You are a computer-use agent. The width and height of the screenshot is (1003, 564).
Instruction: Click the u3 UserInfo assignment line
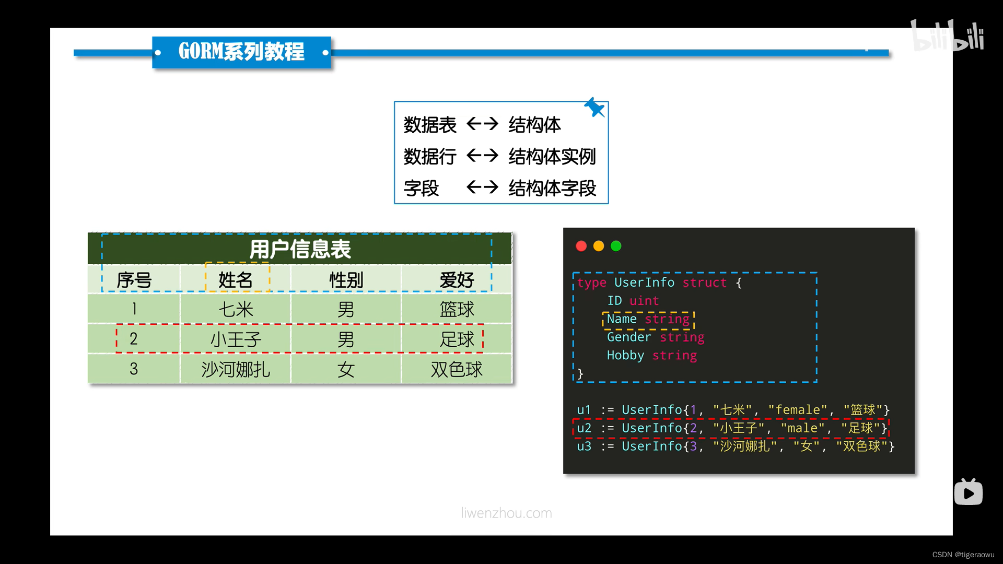[x=736, y=446]
